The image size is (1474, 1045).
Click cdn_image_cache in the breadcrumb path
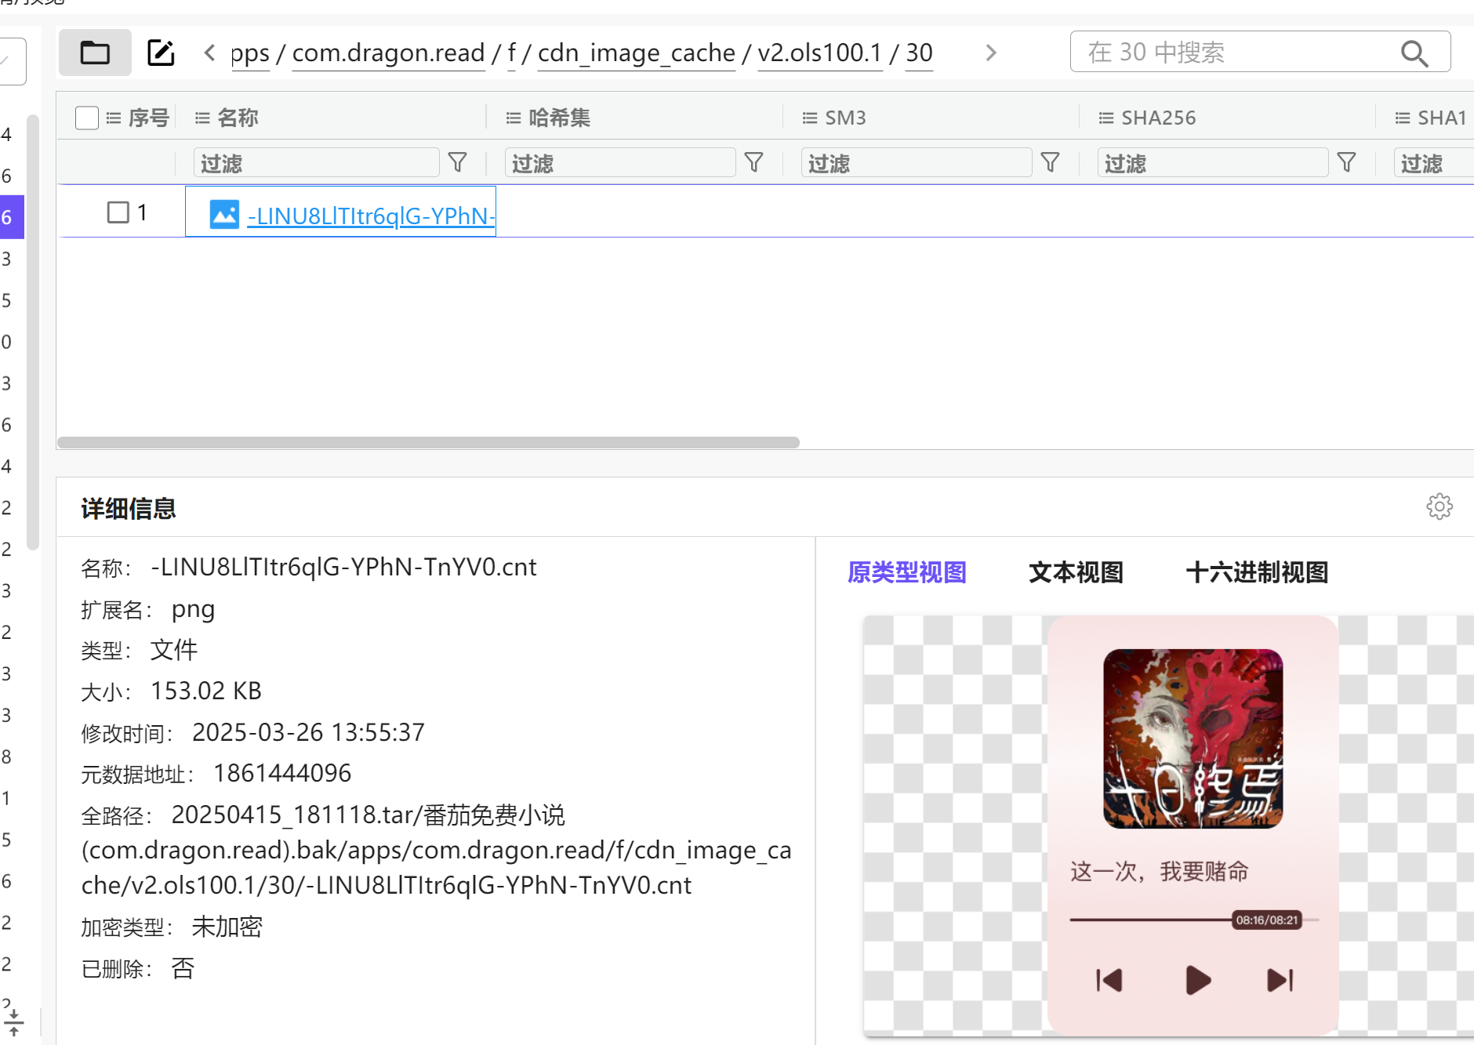coord(636,53)
